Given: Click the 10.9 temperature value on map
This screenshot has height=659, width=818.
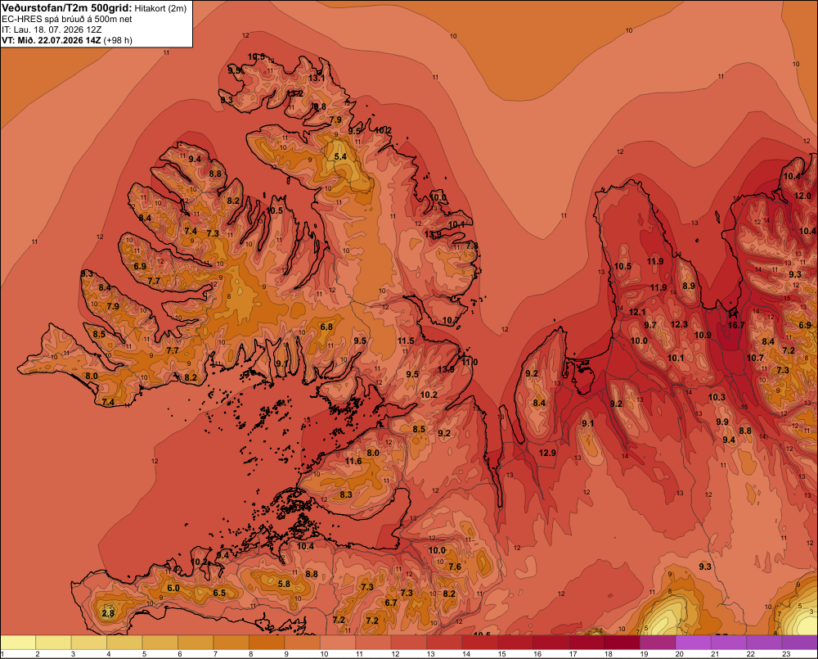Looking at the screenshot, I should point(703,335).
